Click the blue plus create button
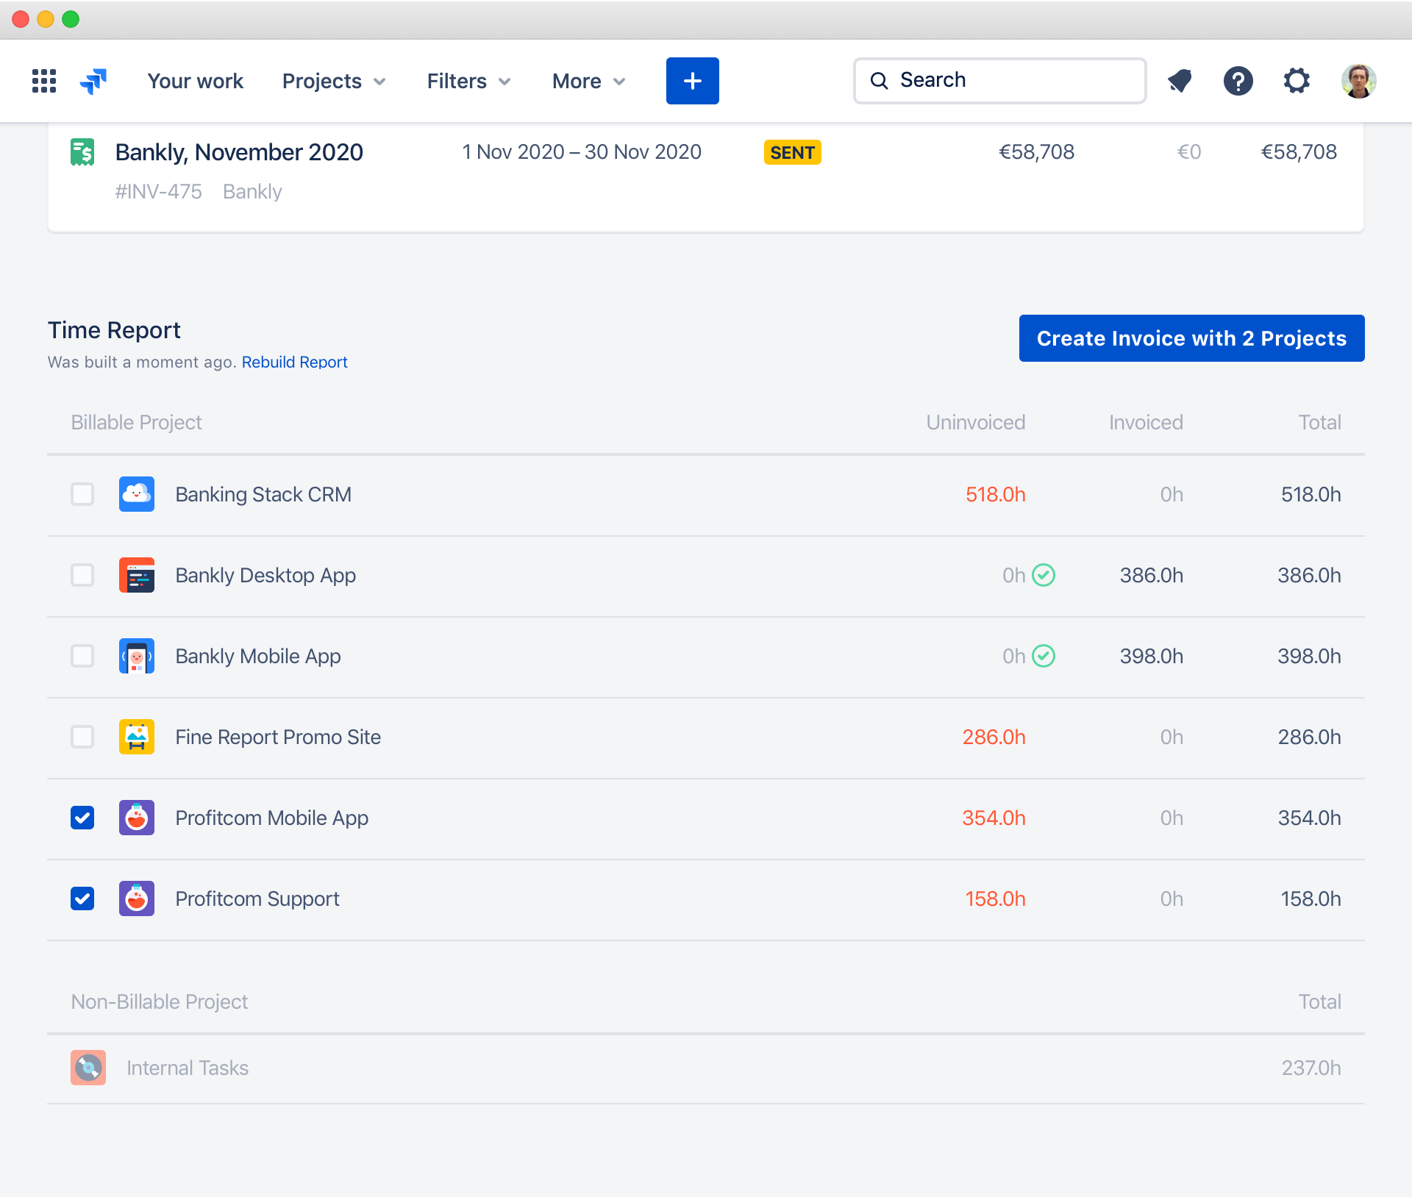 [693, 81]
